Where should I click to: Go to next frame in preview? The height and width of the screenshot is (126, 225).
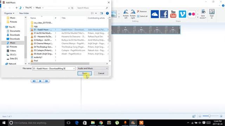(x=46, y=81)
